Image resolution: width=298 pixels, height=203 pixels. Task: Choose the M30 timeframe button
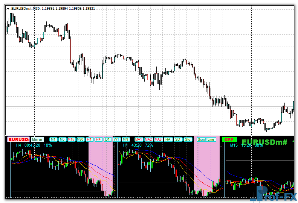[80, 139]
